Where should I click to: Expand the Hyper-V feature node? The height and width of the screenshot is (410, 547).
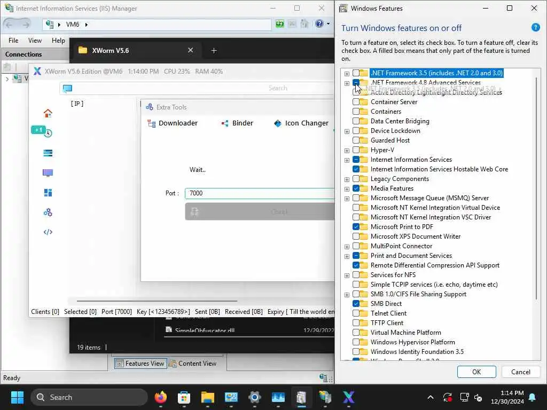tap(347, 151)
